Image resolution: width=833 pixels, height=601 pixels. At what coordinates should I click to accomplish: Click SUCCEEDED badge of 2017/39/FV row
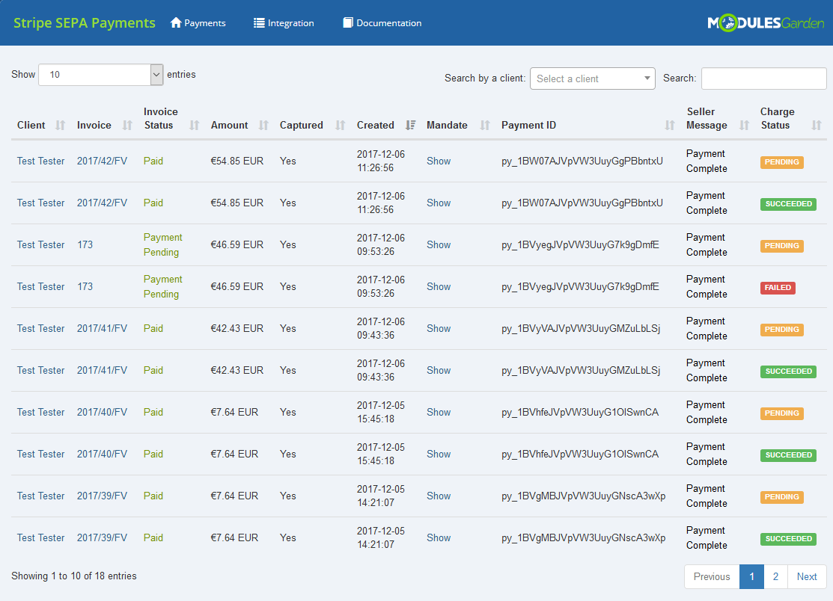point(788,539)
